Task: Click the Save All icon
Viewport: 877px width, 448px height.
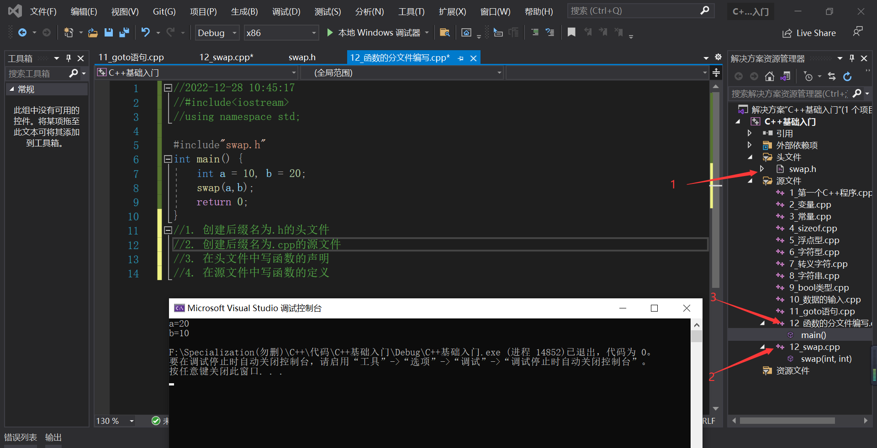Action: pyautogui.click(x=124, y=32)
